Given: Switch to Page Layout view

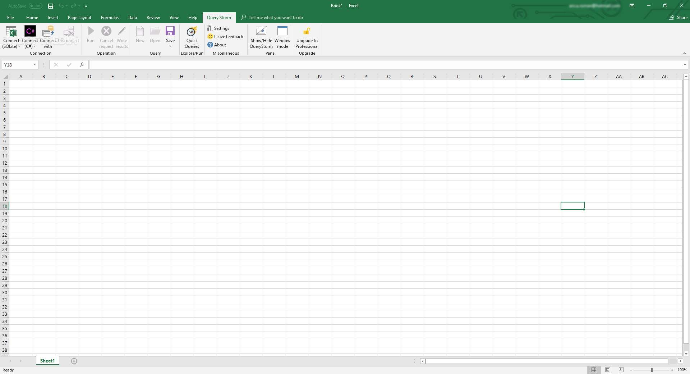Looking at the screenshot, I should [x=608, y=370].
